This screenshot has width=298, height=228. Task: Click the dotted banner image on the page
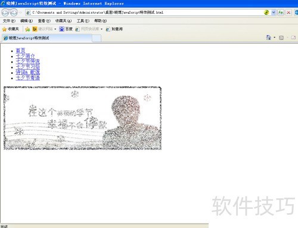pyautogui.click(x=82, y=118)
